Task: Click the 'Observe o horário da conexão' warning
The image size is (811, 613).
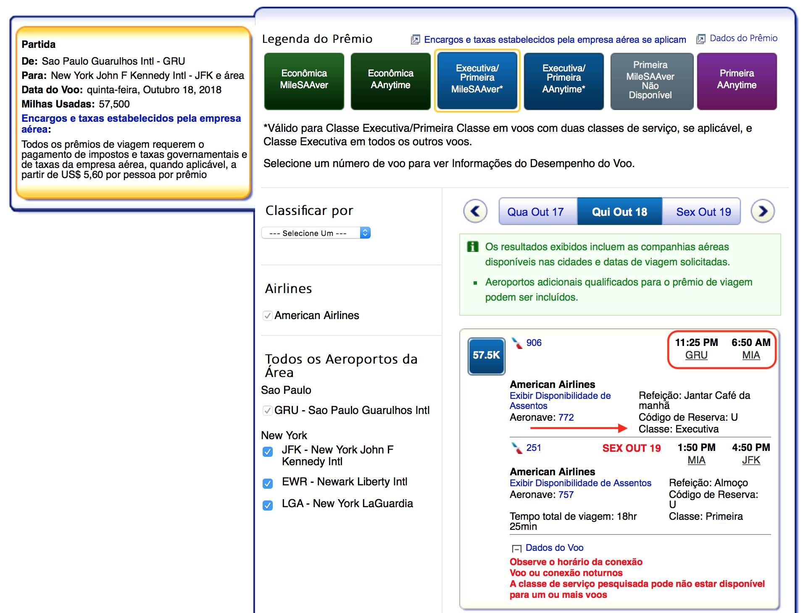Action: pos(576,562)
